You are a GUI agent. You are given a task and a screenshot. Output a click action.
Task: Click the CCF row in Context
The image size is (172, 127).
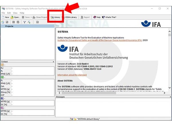click(x=28, y=95)
